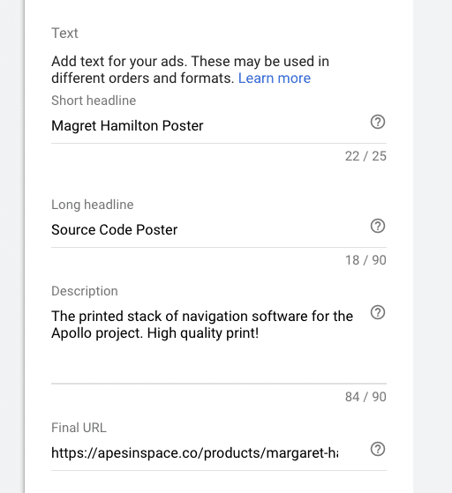The height and width of the screenshot is (493, 452).
Task: Select the 18 / 90 character counter
Action: 365,260
